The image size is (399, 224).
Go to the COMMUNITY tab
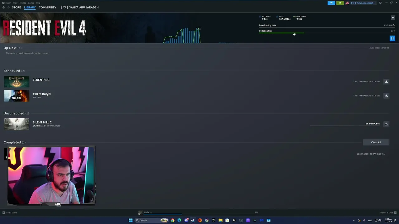[47, 7]
